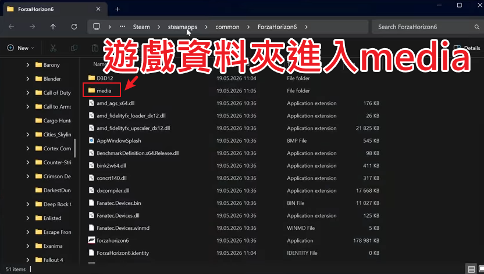Select the media folder icon
The width and height of the screenshot is (484, 274).
(x=91, y=91)
